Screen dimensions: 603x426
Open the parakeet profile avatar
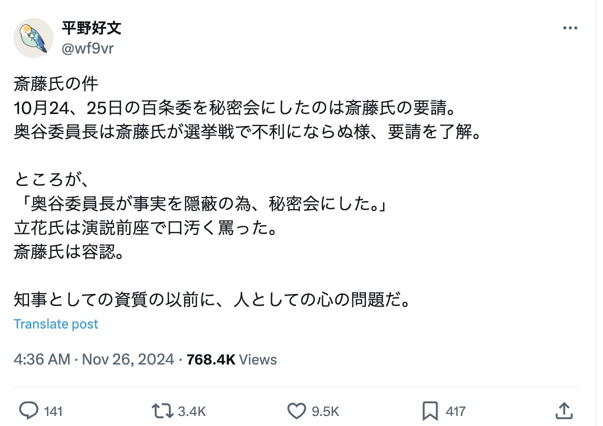[33, 38]
